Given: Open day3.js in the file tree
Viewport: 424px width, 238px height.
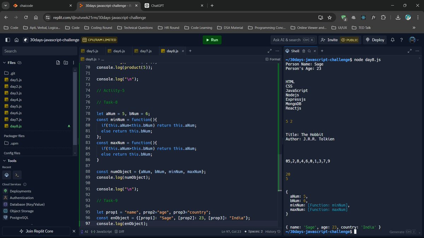Looking at the screenshot, I should point(16,93).
